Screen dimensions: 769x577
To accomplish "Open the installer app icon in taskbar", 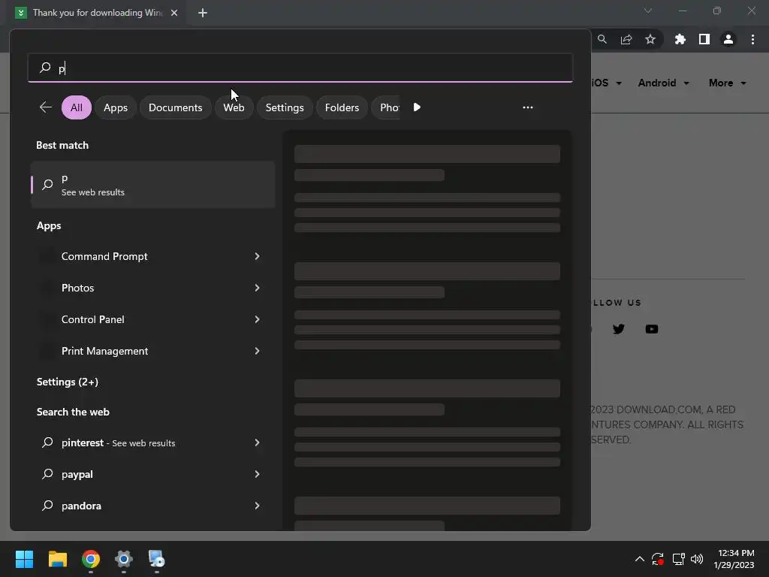I will click(156, 559).
